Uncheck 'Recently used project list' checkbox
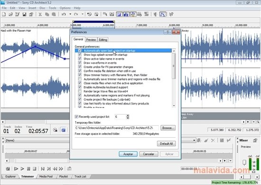 point(76,117)
